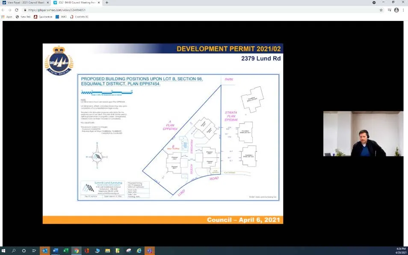Open the Chrome three-dot menu
The width and height of the screenshot is (408, 255).
tap(403, 10)
